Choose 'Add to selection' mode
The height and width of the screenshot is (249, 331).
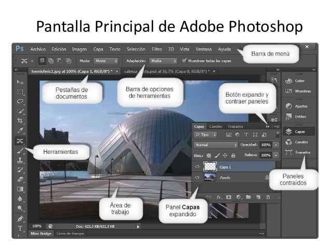click(x=51, y=61)
